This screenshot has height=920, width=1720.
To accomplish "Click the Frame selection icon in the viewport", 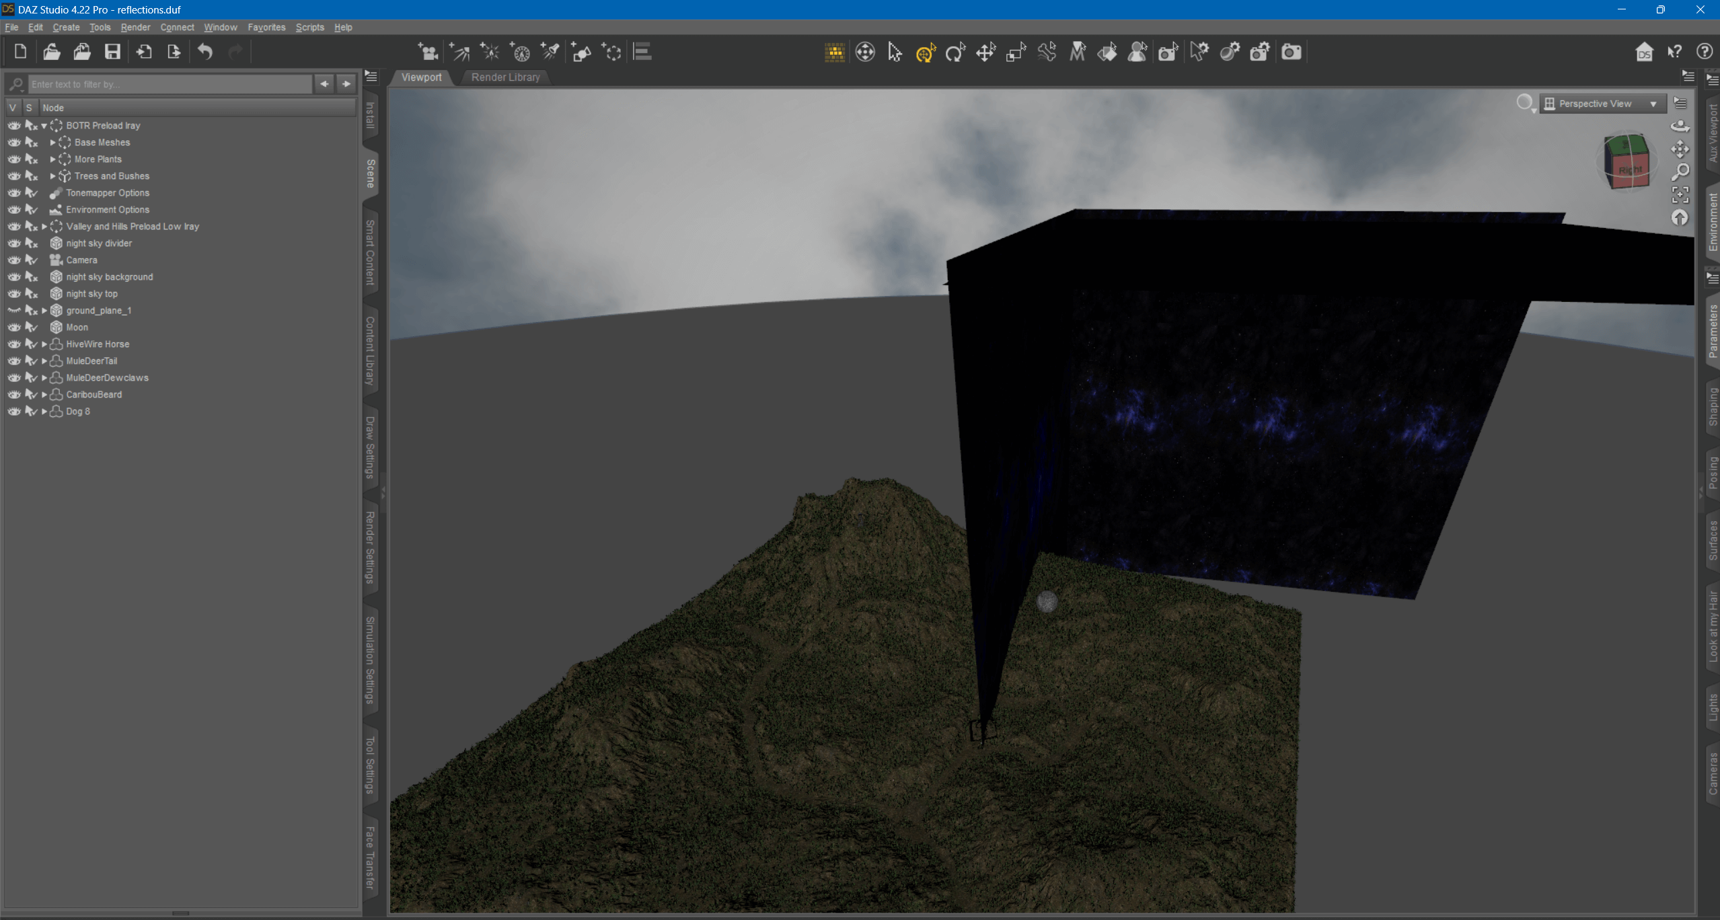I will (1680, 195).
